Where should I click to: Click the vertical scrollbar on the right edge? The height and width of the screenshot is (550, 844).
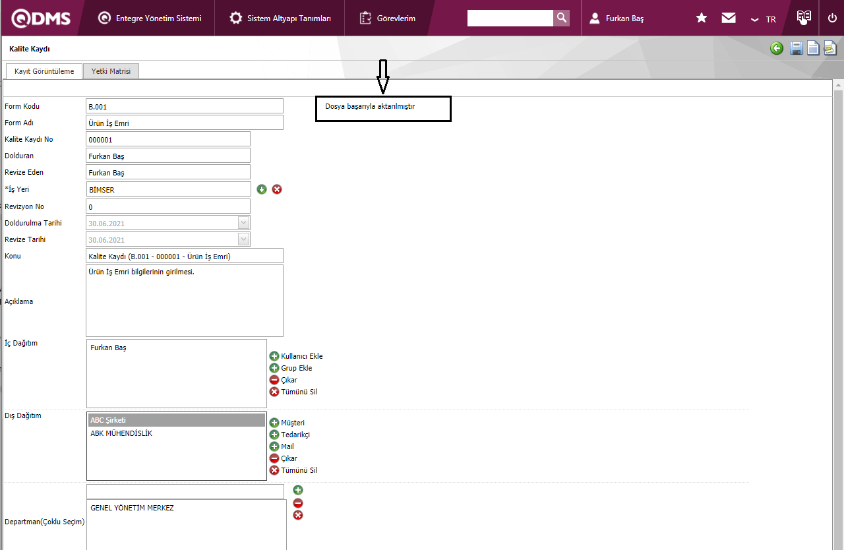(839, 315)
